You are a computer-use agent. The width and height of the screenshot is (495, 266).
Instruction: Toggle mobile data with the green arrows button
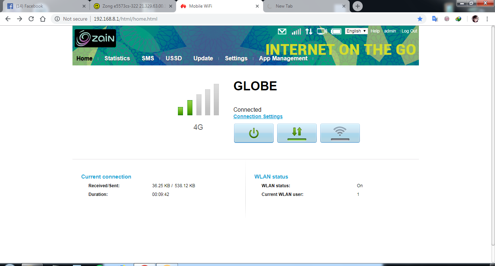point(297,133)
